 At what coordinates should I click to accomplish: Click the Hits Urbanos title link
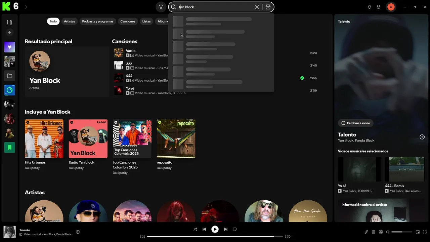pyautogui.click(x=35, y=162)
